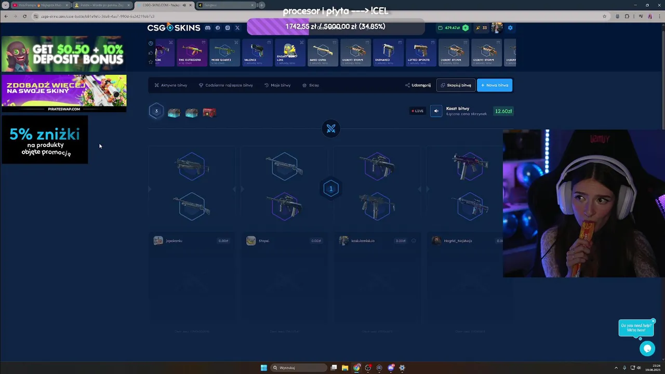Select the red case icon

click(x=209, y=112)
